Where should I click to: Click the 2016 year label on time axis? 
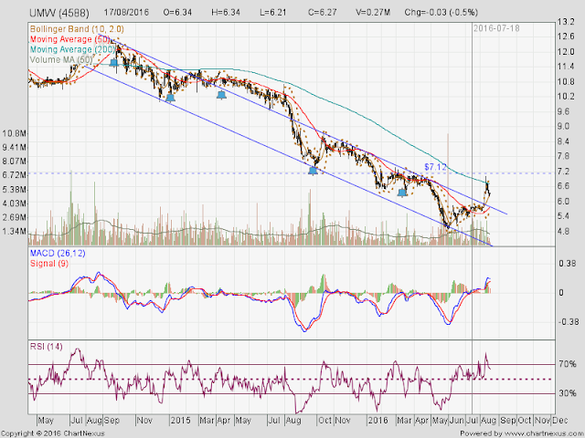[x=378, y=421]
